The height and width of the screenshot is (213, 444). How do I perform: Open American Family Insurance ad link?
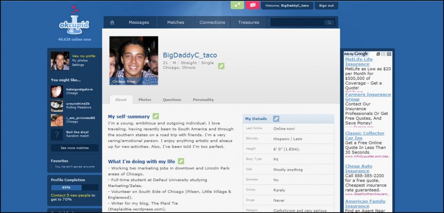pyautogui.click(x=365, y=203)
